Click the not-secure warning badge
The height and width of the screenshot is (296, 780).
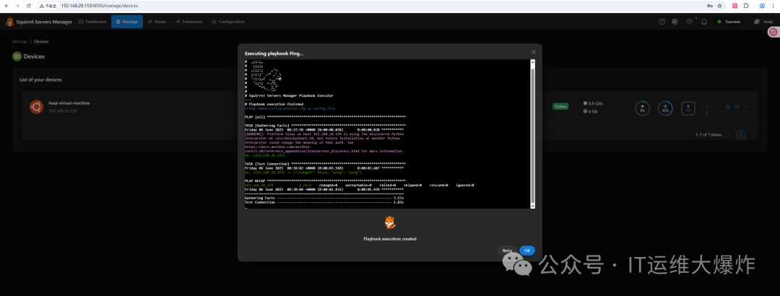[48, 6]
